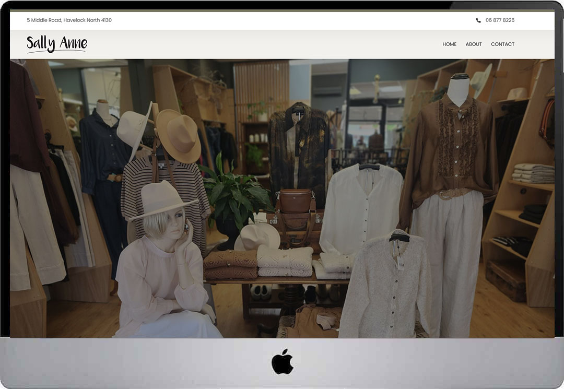Image resolution: width=564 pixels, height=389 pixels.
Task: Click the phone receiver icon in the top bar
Action: click(x=478, y=20)
